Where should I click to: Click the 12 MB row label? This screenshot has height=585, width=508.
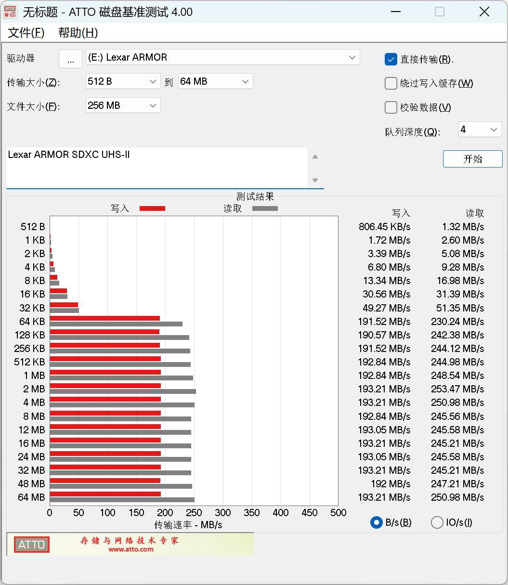point(32,429)
